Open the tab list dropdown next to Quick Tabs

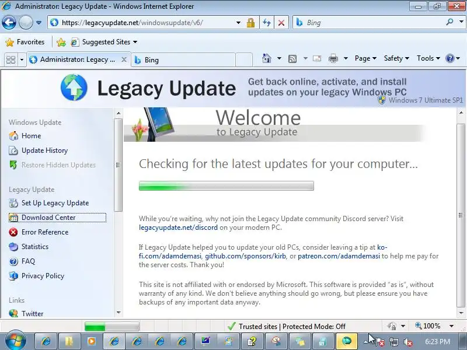click(22, 60)
